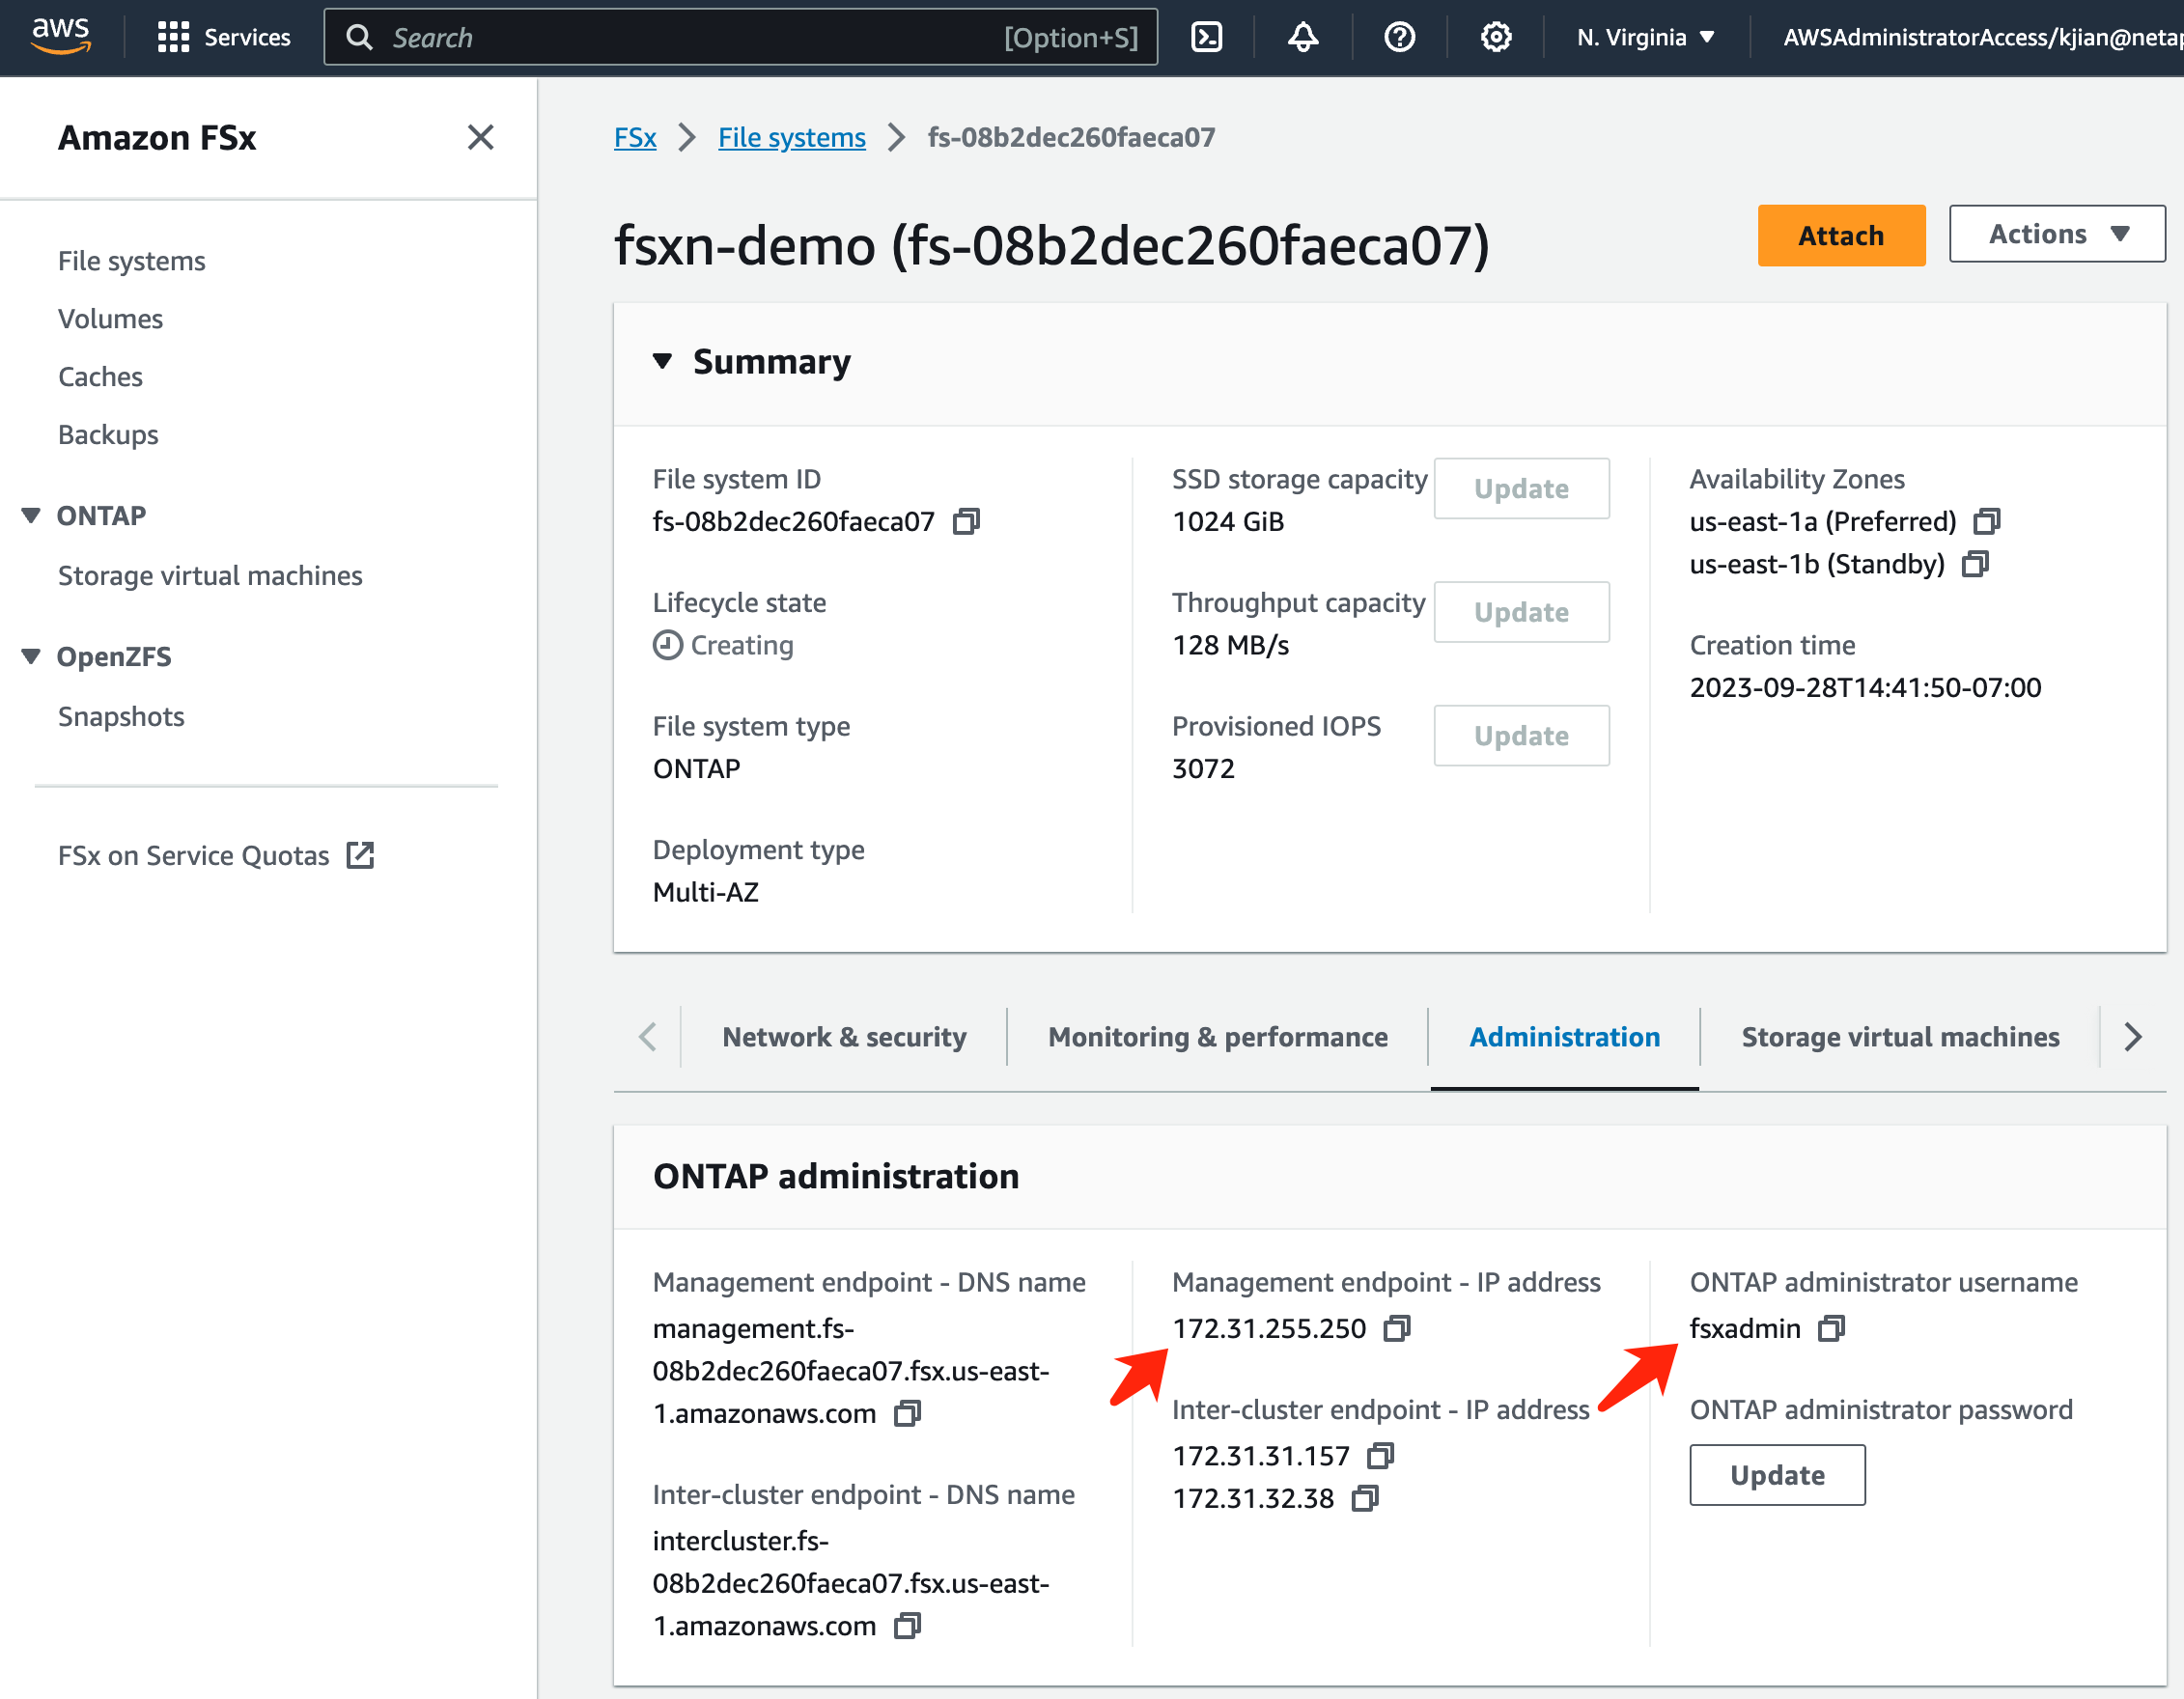
Task: Click the Multi-AZ deployment type value
Action: tap(706, 892)
